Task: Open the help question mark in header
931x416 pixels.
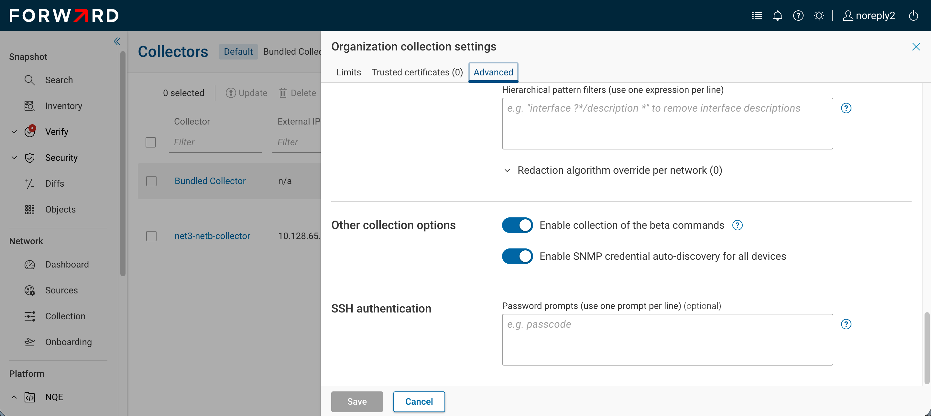Action: click(798, 16)
